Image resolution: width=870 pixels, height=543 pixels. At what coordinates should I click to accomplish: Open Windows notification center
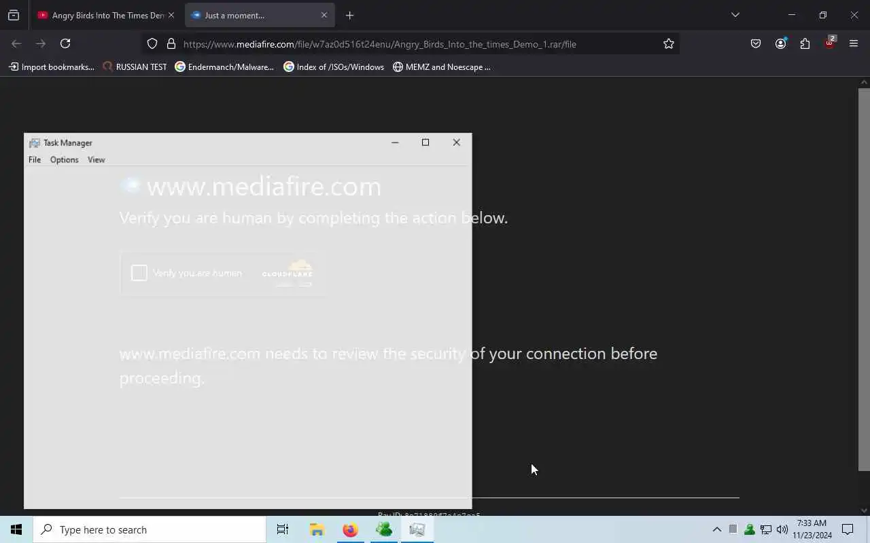848,529
